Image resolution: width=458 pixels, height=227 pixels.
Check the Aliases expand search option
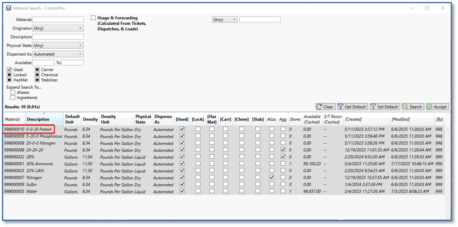(13, 92)
